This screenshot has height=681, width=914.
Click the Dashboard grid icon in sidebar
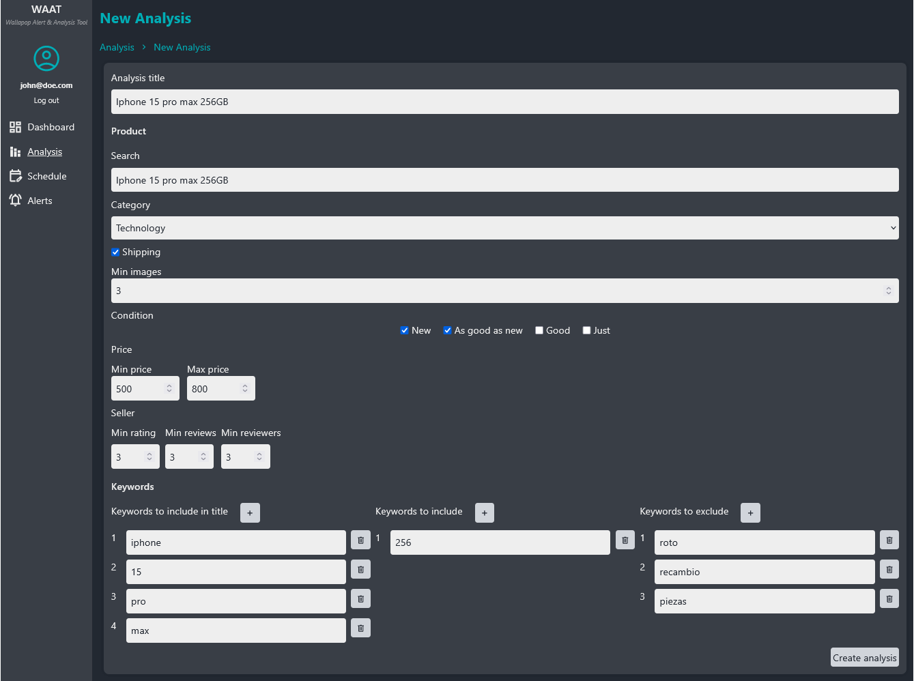click(15, 127)
